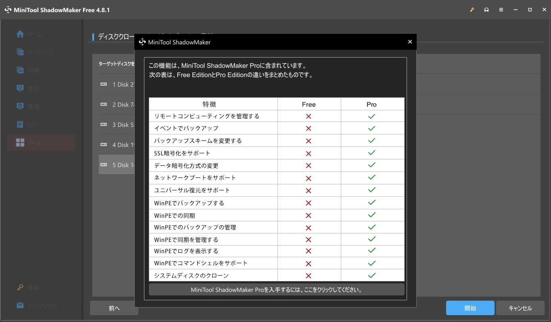This screenshot has height=322, width=551.
Task: Open the ログ (Logs) sidebar page
Action: click(41, 125)
